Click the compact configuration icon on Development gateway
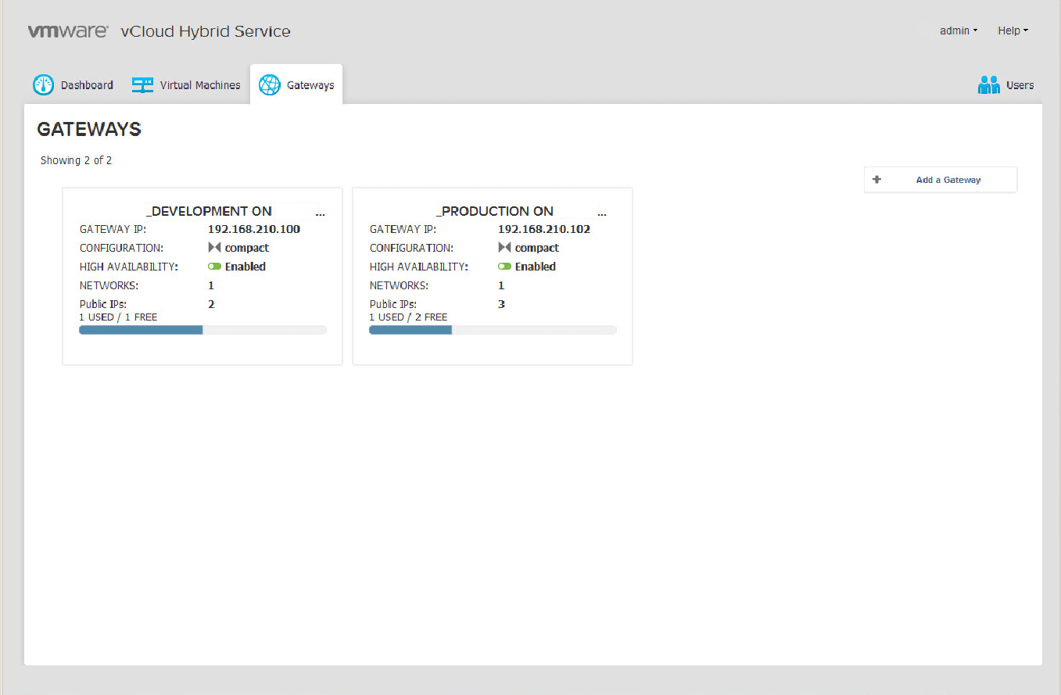Image resolution: width=1061 pixels, height=695 pixels. pos(215,248)
